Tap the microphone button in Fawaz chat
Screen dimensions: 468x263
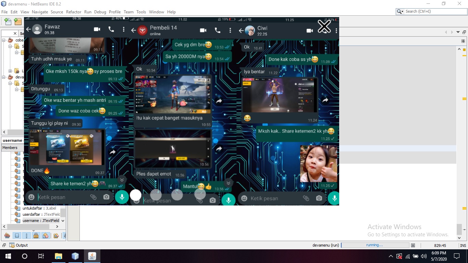[122, 197]
